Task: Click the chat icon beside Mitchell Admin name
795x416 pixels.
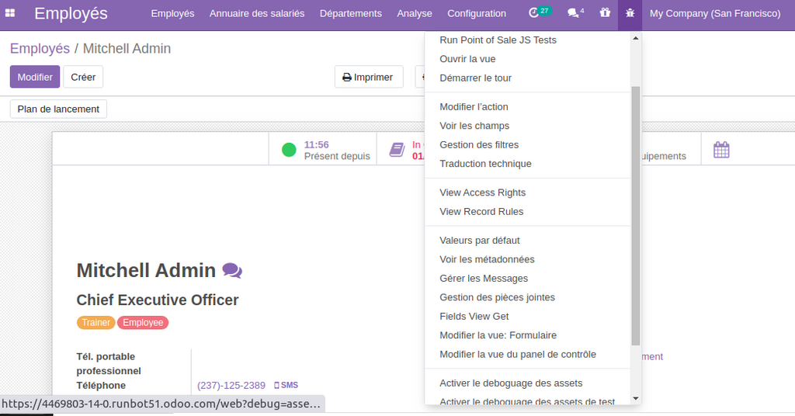Action: (x=232, y=270)
